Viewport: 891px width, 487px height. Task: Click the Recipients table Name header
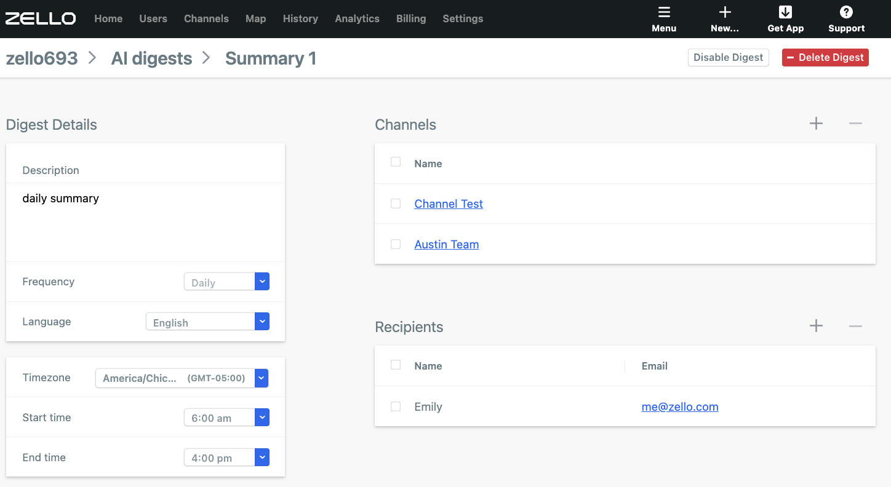pyautogui.click(x=428, y=366)
